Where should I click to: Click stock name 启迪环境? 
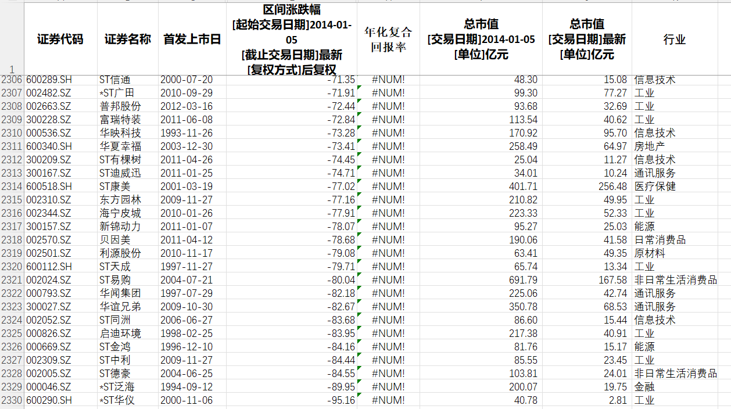(120, 333)
